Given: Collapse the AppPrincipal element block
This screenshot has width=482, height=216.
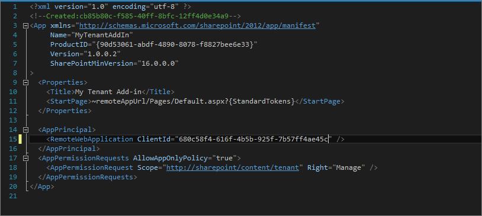Looking at the screenshot, I should [x=26, y=130].
